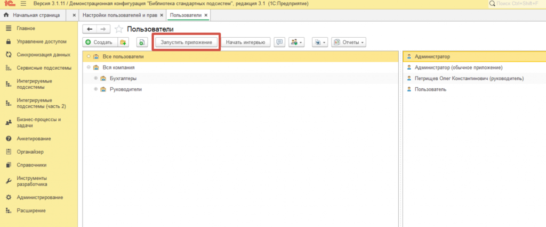Select Петрищев Олег Константинович user
The image size is (546, 227).
(x=474, y=79)
